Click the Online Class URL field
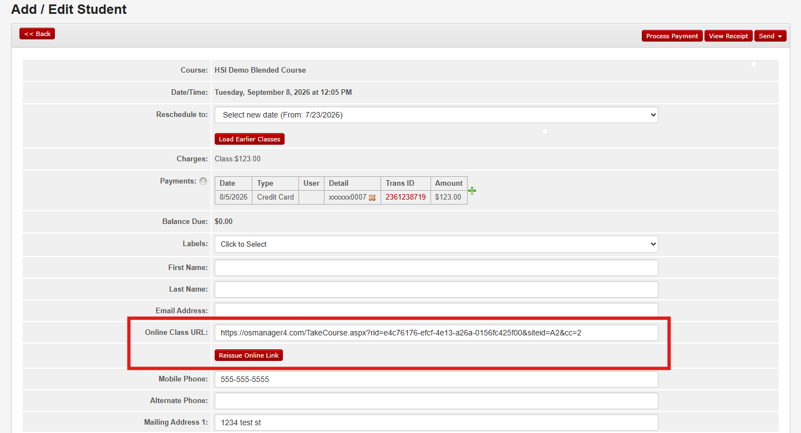Screen dimensions: 801x433 tap(436, 333)
